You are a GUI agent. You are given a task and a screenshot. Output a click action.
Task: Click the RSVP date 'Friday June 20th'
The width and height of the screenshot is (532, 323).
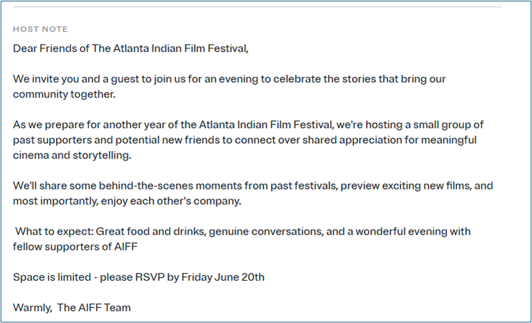(223, 277)
